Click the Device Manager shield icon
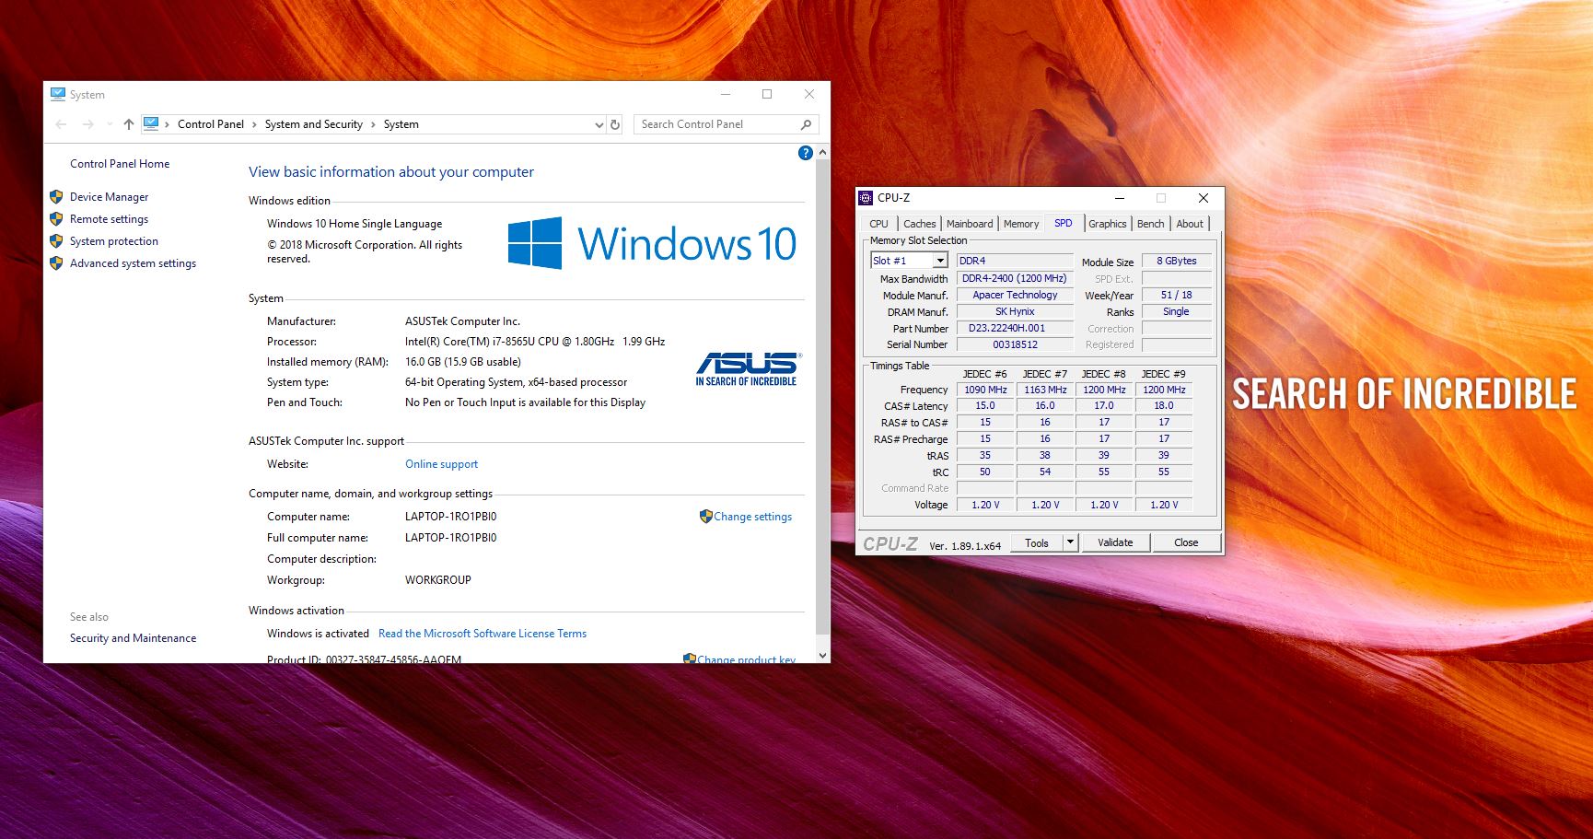Image resolution: width=1593 pixels, height=839 pixels. (x=56, y=197)
